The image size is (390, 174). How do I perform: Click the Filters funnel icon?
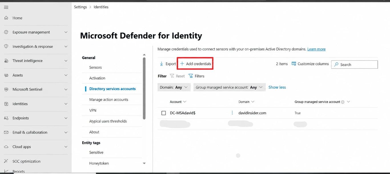(191, 76)
